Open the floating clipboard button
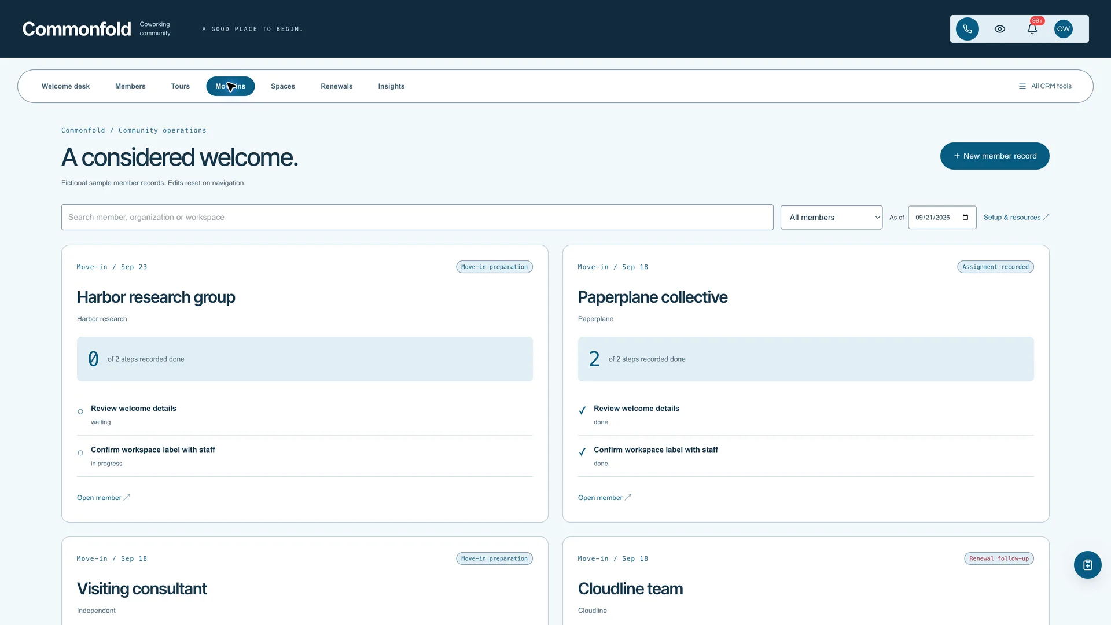The width and height of the screenshot is (1111, 625). click(x=1087, y=565)
